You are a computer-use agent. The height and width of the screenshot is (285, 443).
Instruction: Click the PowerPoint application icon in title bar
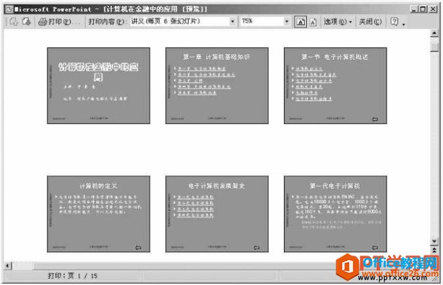(x=9, y=9)
